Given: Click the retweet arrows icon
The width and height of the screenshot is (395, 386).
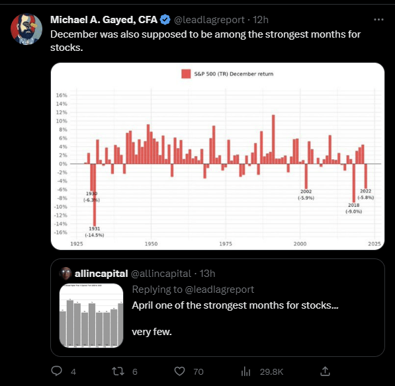Looking at the screenshot, I should (x=118, y=371).
